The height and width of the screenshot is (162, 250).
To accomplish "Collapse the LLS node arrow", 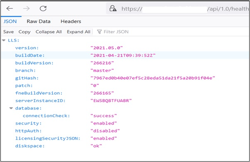I will [x=4, y=40].
